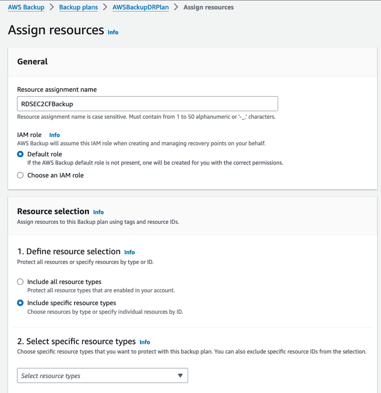
Task: Click the Resource selection section header
Action: (51, 212)
